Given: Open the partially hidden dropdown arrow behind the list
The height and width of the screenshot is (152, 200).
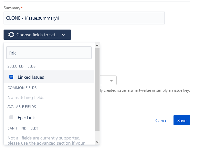Looking at the screenshot, I should click(111, 81).
